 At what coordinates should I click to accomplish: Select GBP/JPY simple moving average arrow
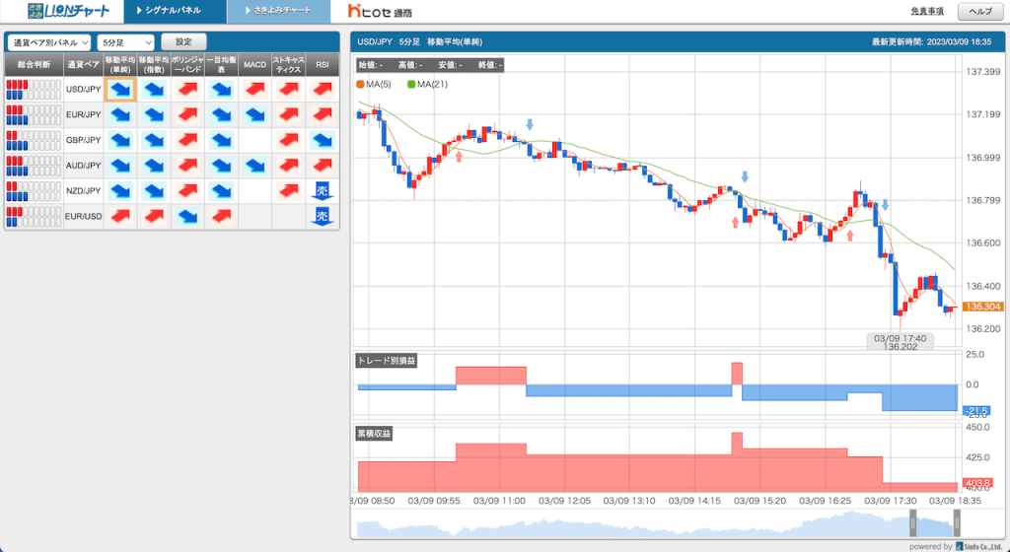[120, 140]
